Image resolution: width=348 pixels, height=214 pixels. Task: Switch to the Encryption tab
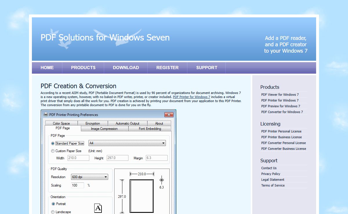93,123
